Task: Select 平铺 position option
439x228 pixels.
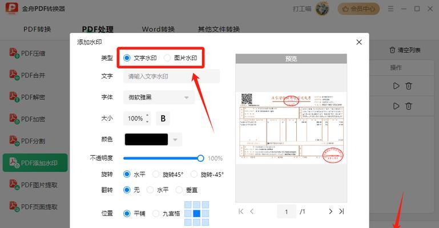Action: tap(134, 214)
